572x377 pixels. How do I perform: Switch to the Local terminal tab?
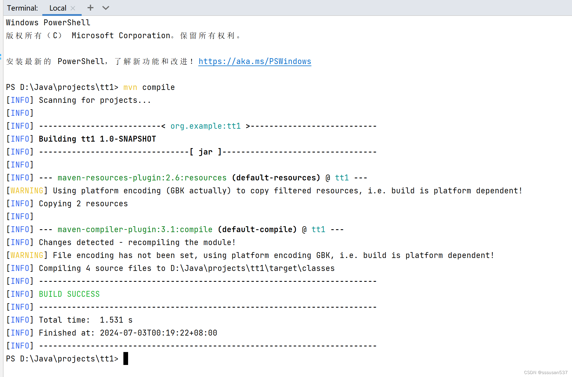58,8
